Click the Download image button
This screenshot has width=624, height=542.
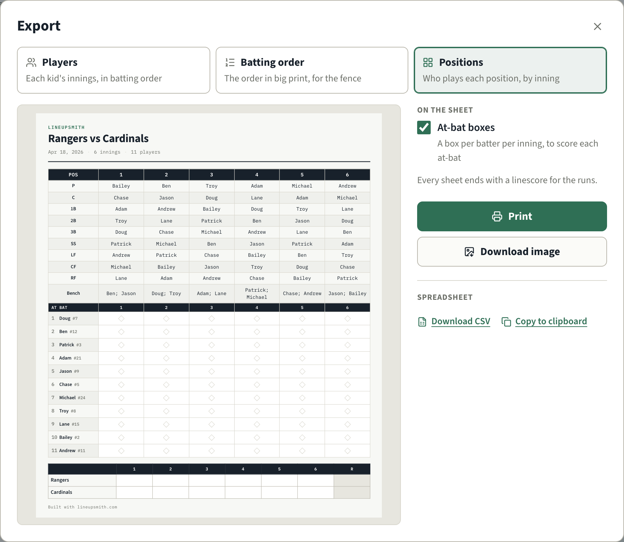pos(512,252)
